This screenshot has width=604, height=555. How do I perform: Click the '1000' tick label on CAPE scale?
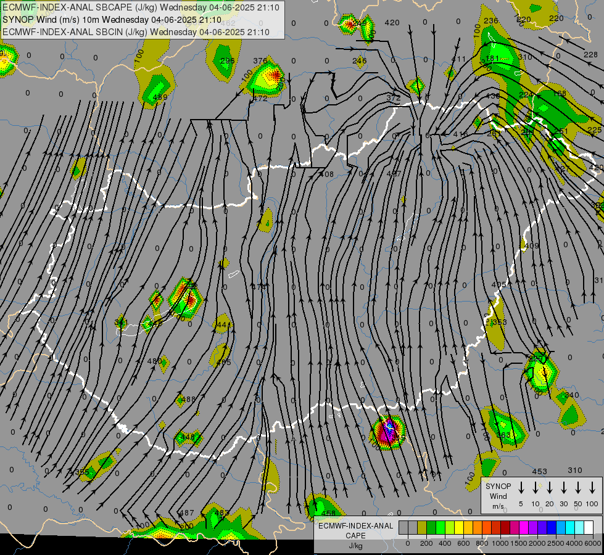[x=500, y=543]
